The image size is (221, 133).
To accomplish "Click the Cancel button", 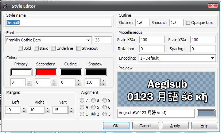I will coord(146,126).
